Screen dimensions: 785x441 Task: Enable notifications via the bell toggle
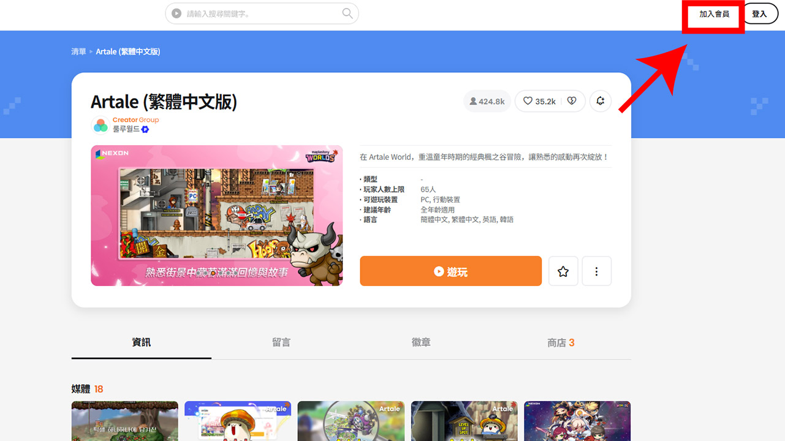[x=600, y=101]
